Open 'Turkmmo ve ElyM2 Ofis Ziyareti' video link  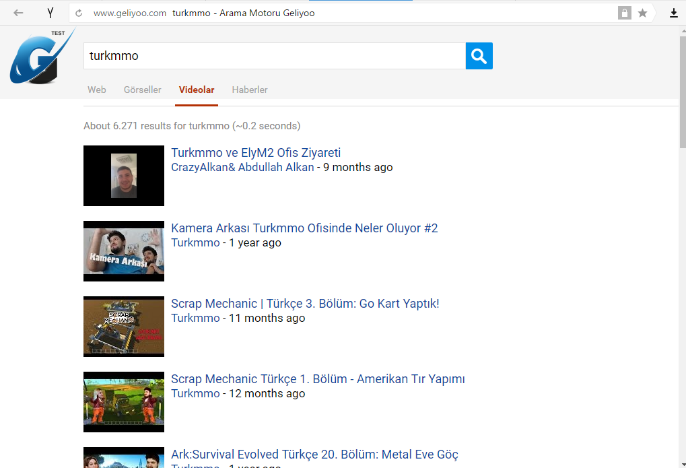pyautogui.click(x=256, y=153)
